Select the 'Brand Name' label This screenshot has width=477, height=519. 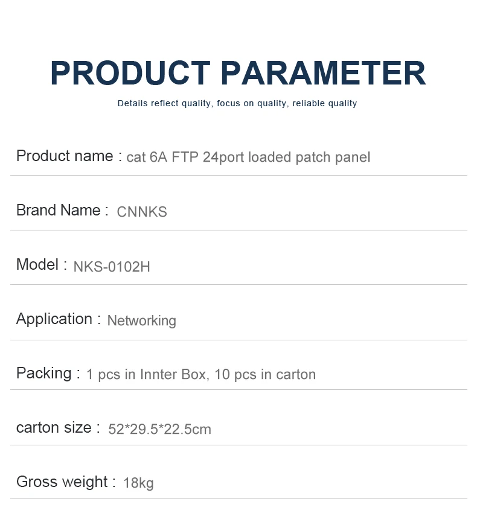[59, 211]
